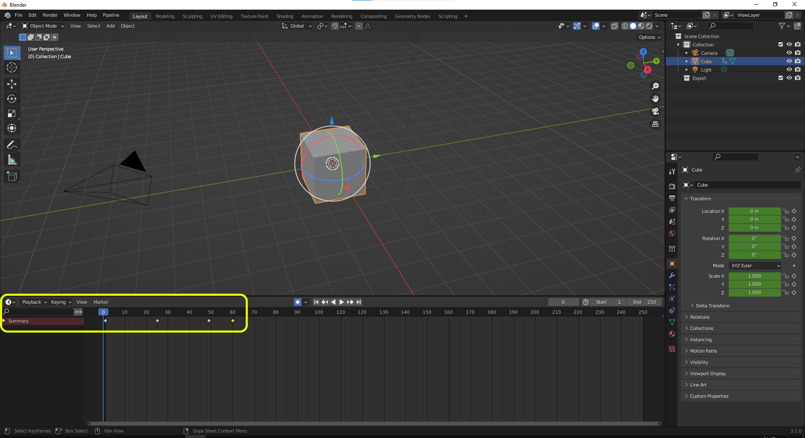The height and width of the screenshot is (438, 805).
Task: Pick the Add Cube tool
Action: click(12, 177)
